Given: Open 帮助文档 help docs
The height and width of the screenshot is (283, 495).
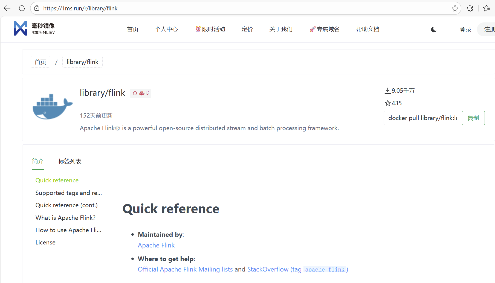Looking at the screenshot, I should click(x=368, y=29).
